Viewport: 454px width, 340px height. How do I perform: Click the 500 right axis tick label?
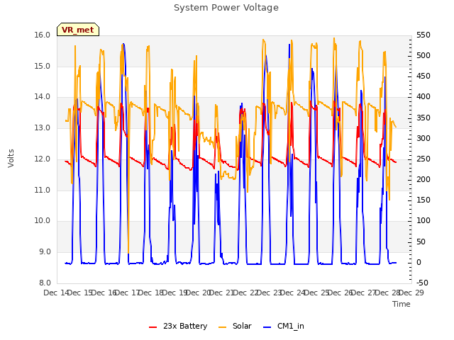(423, 56)
